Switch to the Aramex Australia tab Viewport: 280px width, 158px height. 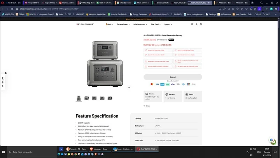point(67,3)
